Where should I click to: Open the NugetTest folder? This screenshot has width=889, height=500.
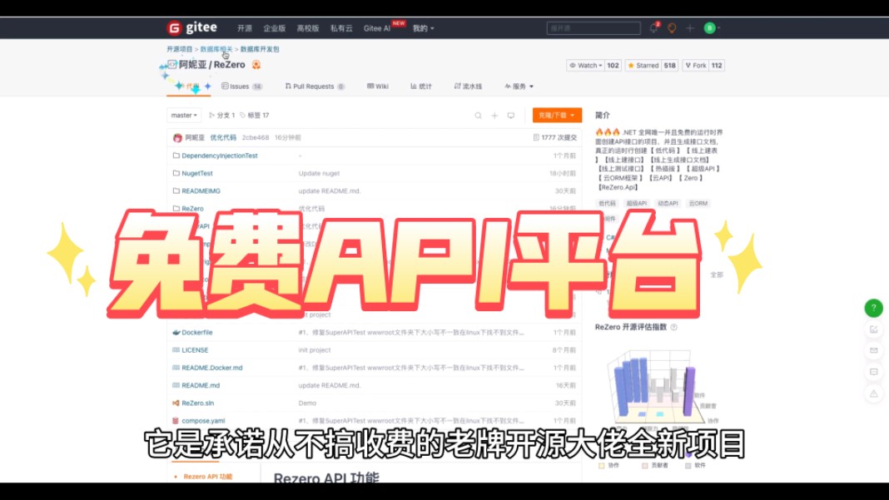click(x=197, y=174)
